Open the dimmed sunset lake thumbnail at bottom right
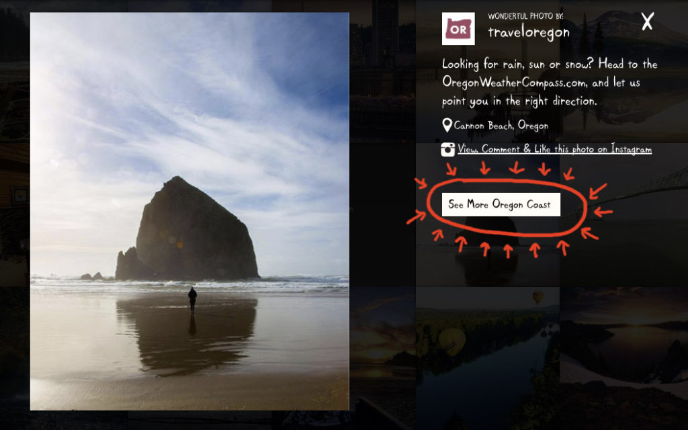The height and width of the screenshot is (430, 688). click(624, 342)
